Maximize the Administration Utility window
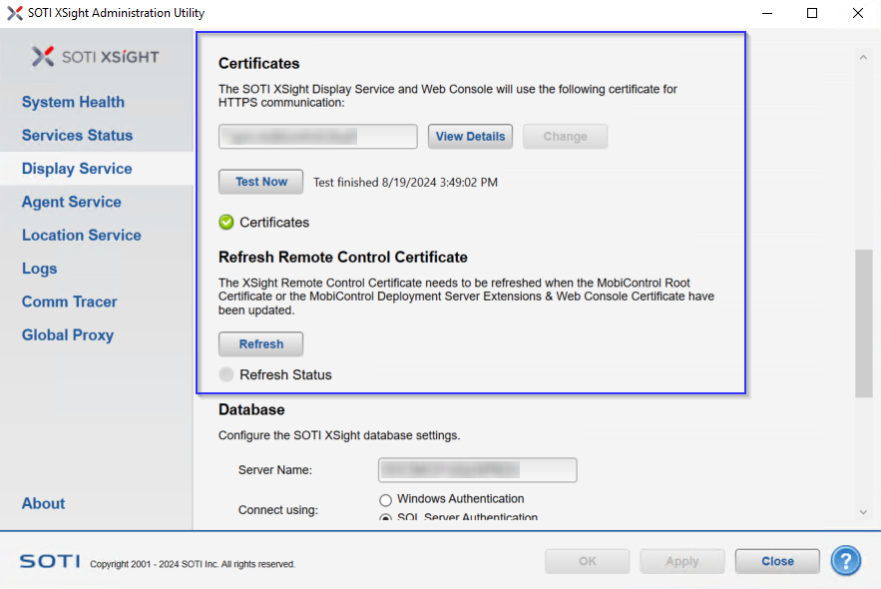Image resolution: width=881 pixels, height=589 pixels. point(812,13)
